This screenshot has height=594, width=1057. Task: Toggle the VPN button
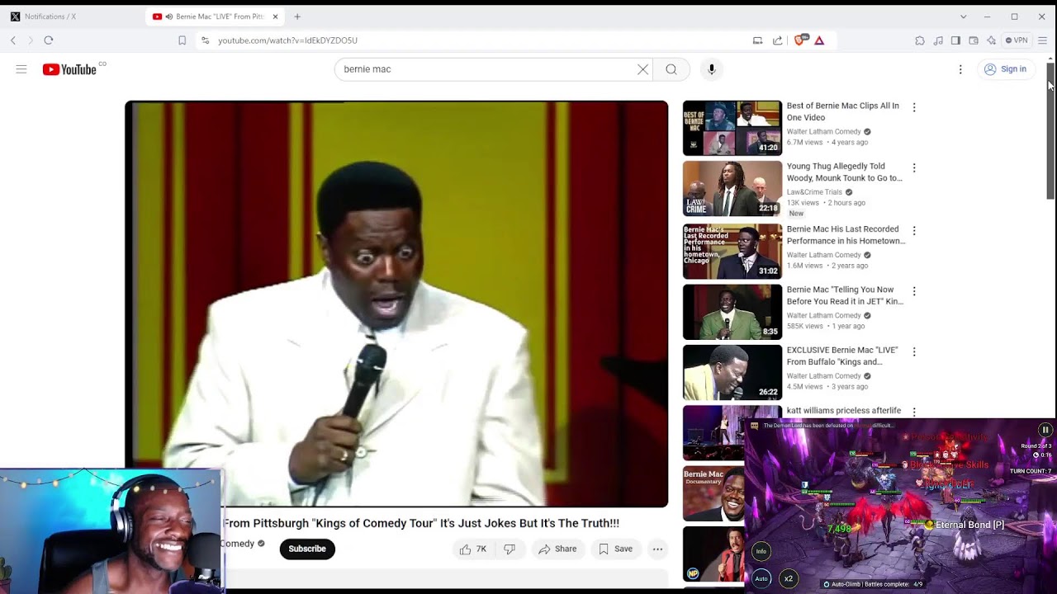[1017, 40]
